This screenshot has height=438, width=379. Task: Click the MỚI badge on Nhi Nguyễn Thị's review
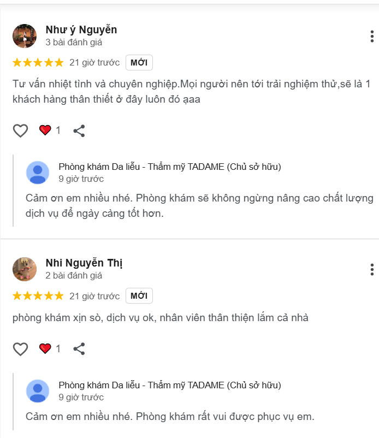(x=139, y=295)
